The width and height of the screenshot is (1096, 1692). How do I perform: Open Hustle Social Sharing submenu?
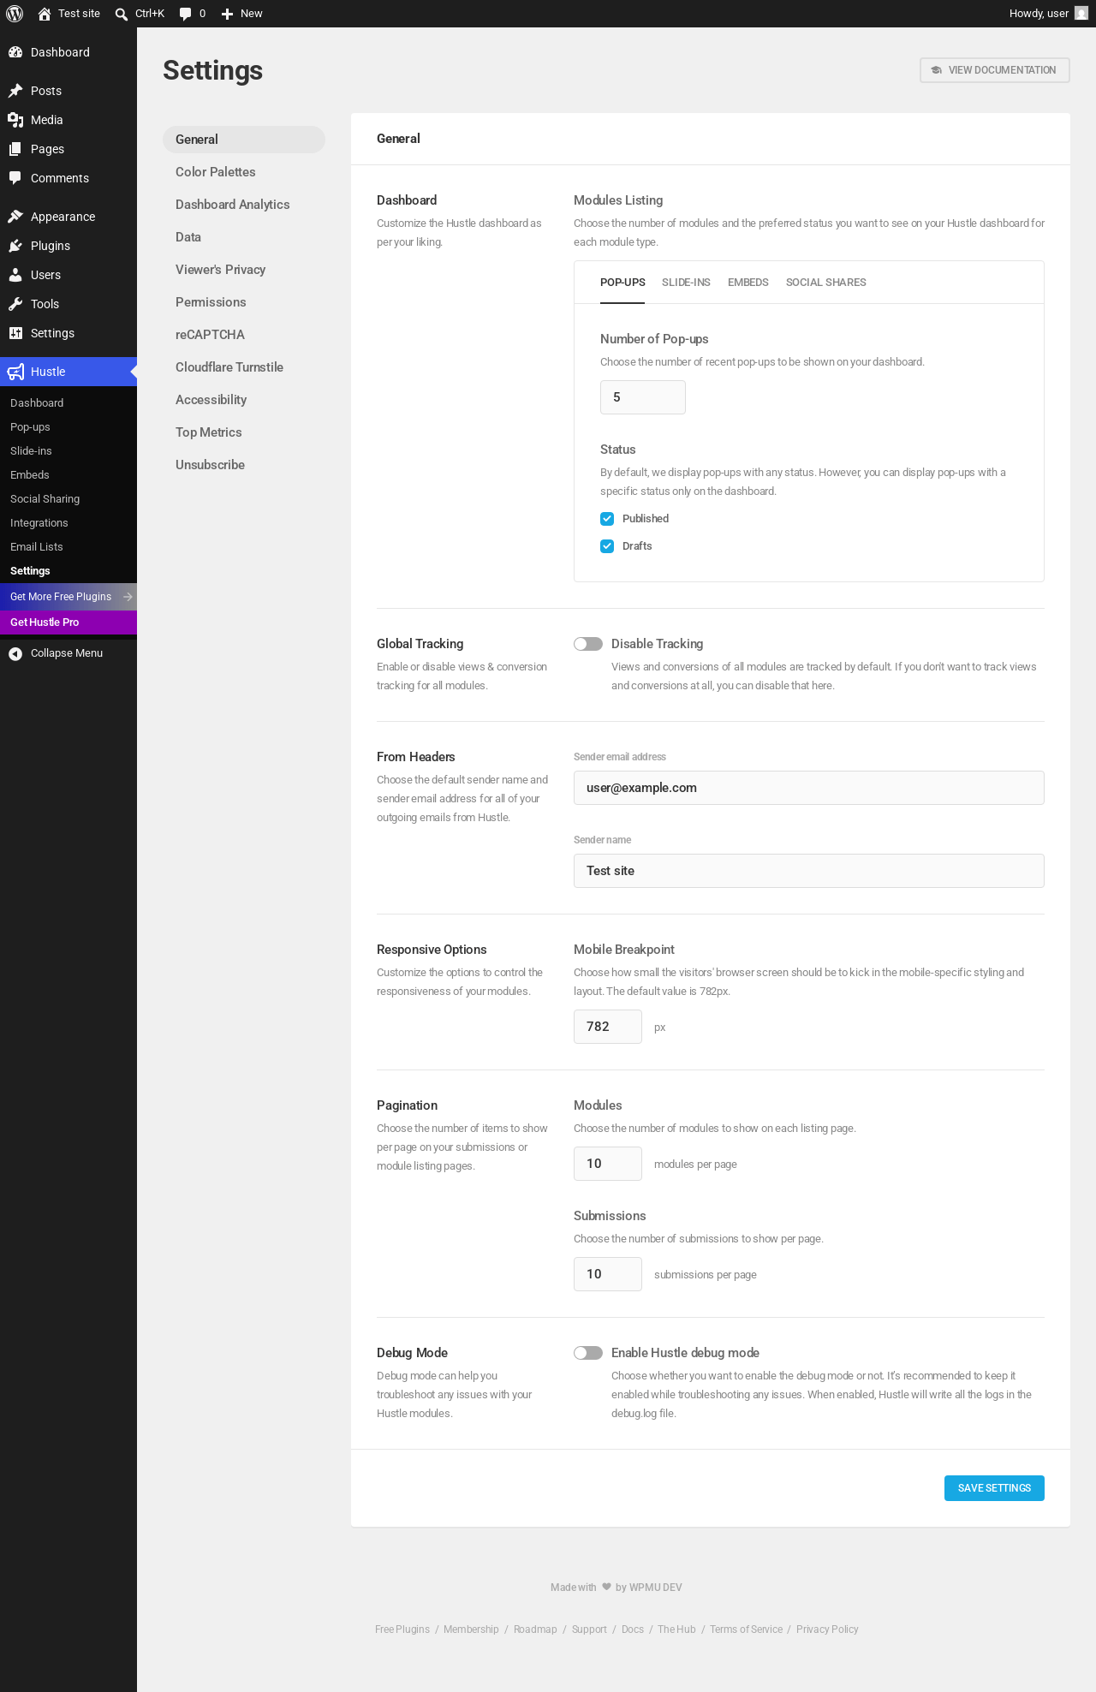[x=68, y=499]
